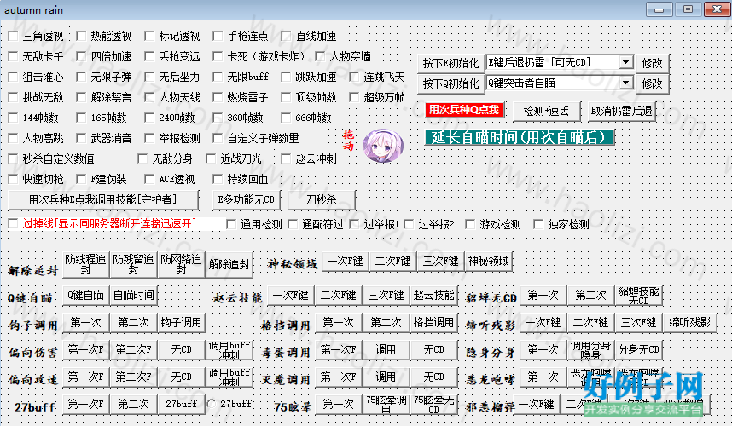
Task: Click 分身无CD button
Action: point(638,349)
